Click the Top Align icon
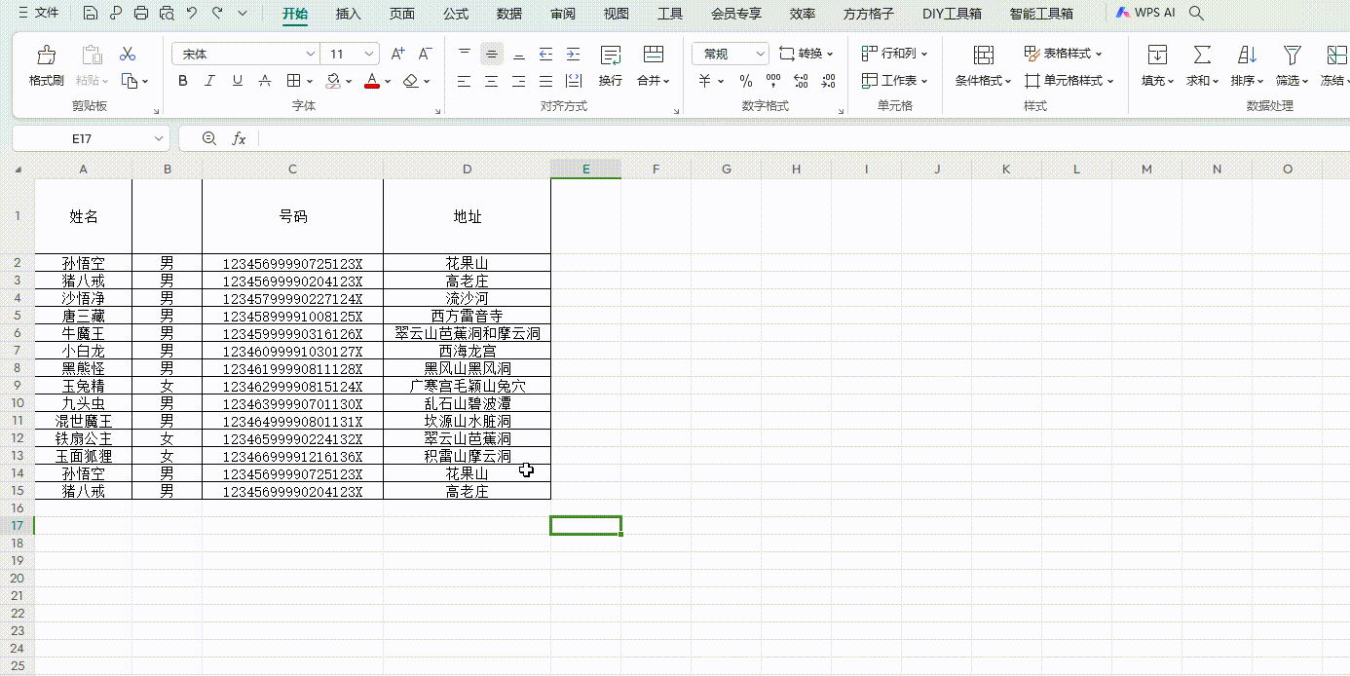1350x676 pixels. (464, 54)
